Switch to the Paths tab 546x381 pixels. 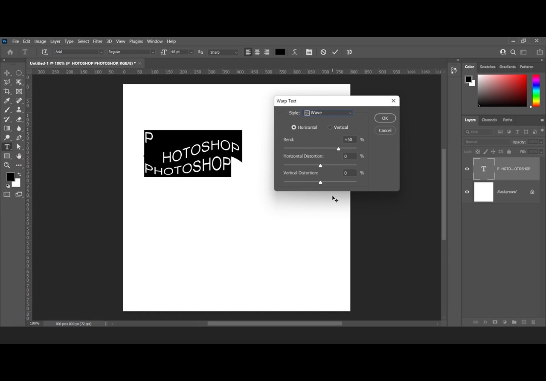pos(508,120)
